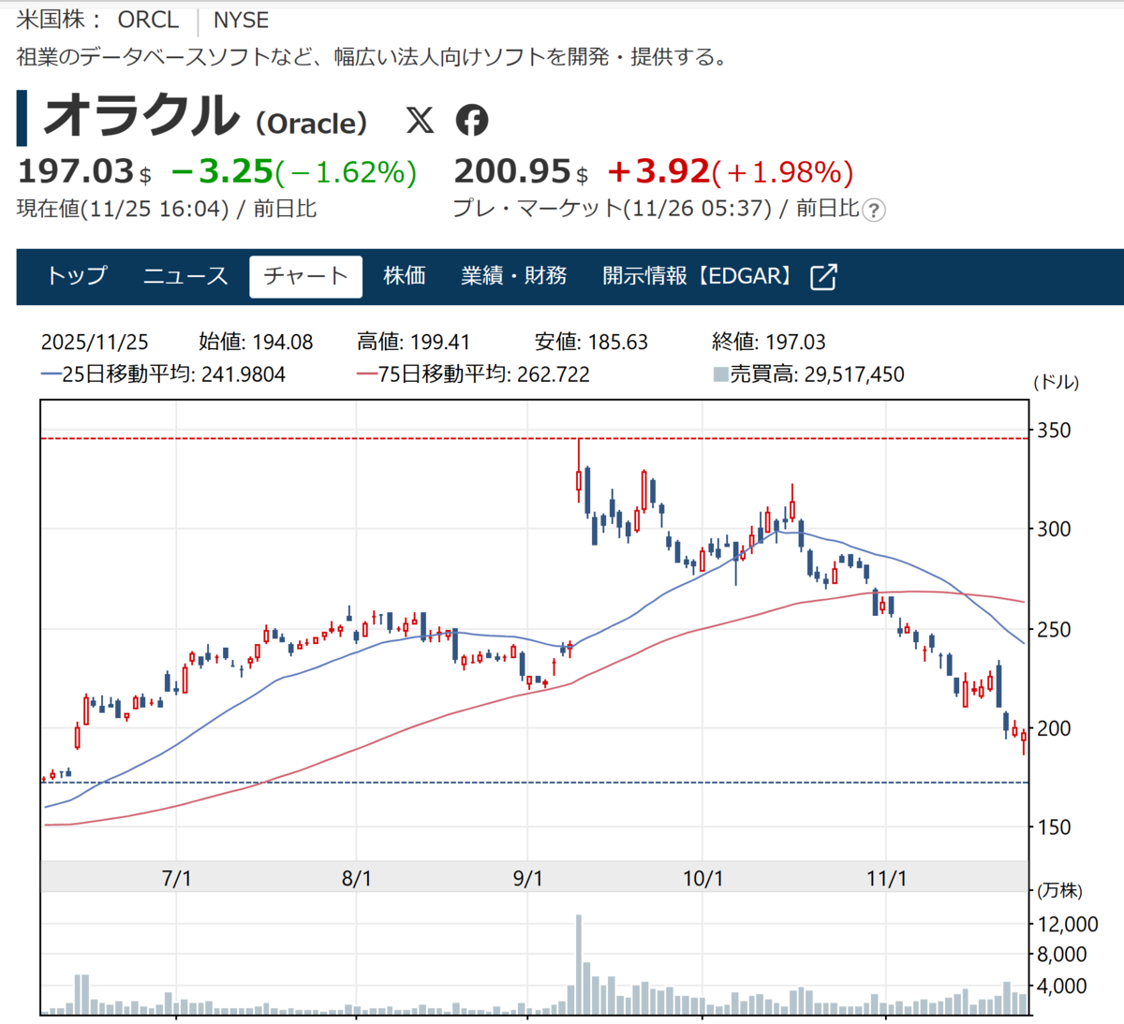Click the 10/1 date axis label
Screen dimensions: 1124x1024
click(703, 878)
